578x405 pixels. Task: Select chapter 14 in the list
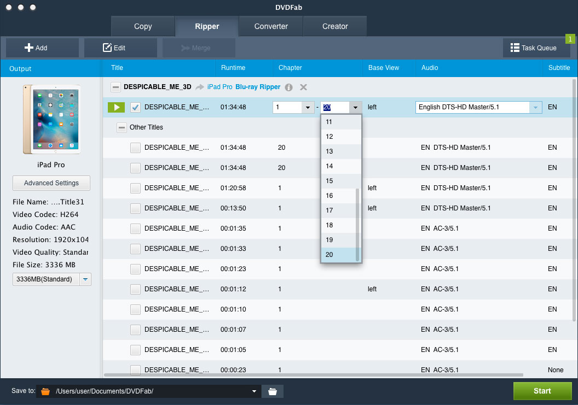[x=339, y=166]
